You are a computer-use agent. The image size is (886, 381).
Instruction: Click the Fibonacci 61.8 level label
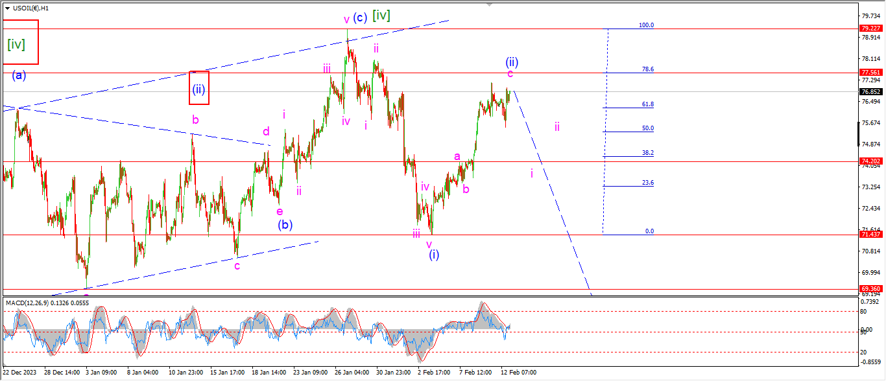tap(647, 104)
